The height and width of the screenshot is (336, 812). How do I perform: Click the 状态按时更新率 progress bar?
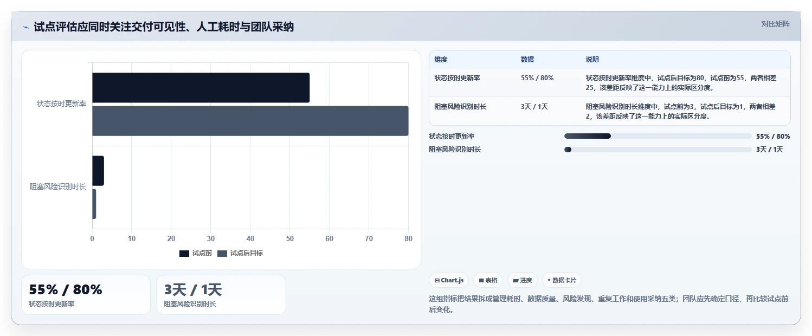point(658,136)
